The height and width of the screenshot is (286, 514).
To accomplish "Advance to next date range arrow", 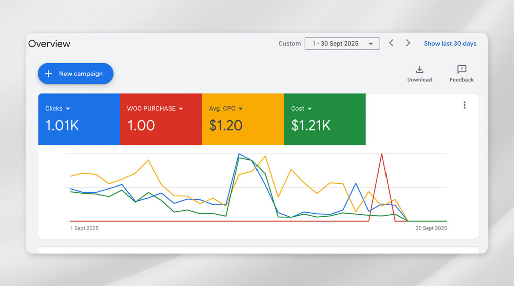I will tap(408, 43).
